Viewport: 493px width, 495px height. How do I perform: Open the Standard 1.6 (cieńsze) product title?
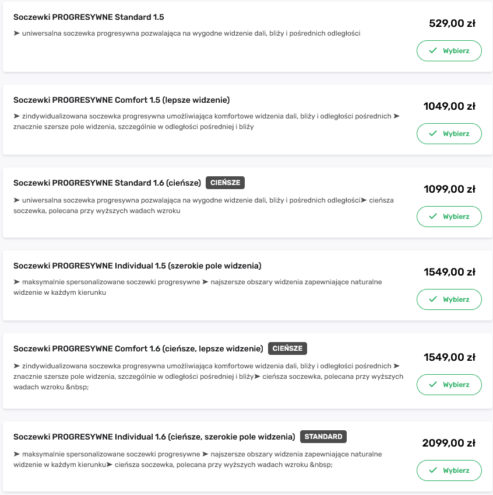[x=107, y=183]
